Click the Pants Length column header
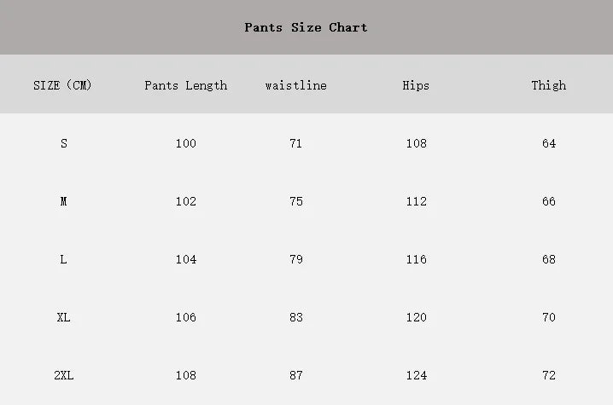 [x=186, y=85]
